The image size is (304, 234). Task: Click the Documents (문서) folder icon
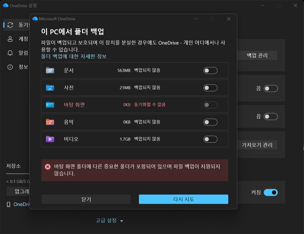(50, 70)
